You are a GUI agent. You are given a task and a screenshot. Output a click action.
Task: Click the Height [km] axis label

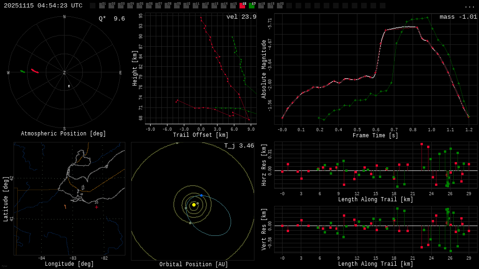click(x=135, y=68)
